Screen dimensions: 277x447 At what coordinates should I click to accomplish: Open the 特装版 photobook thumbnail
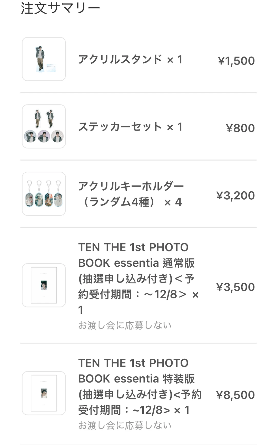pyautogui.click(x=44, y=393)
